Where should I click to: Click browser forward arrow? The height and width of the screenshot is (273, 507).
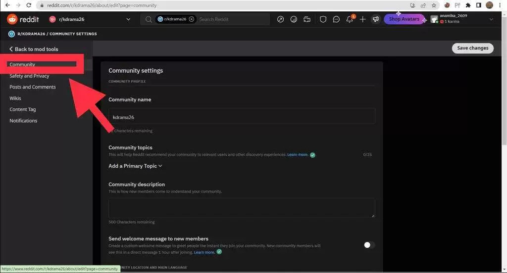click(x=18, y=5)
